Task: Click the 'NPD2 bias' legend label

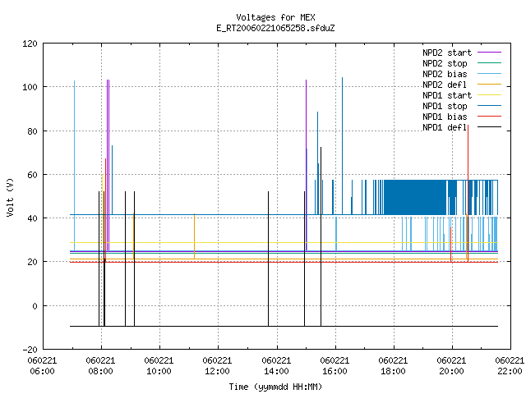Action: pyautogui.click(x=445, y=74)
